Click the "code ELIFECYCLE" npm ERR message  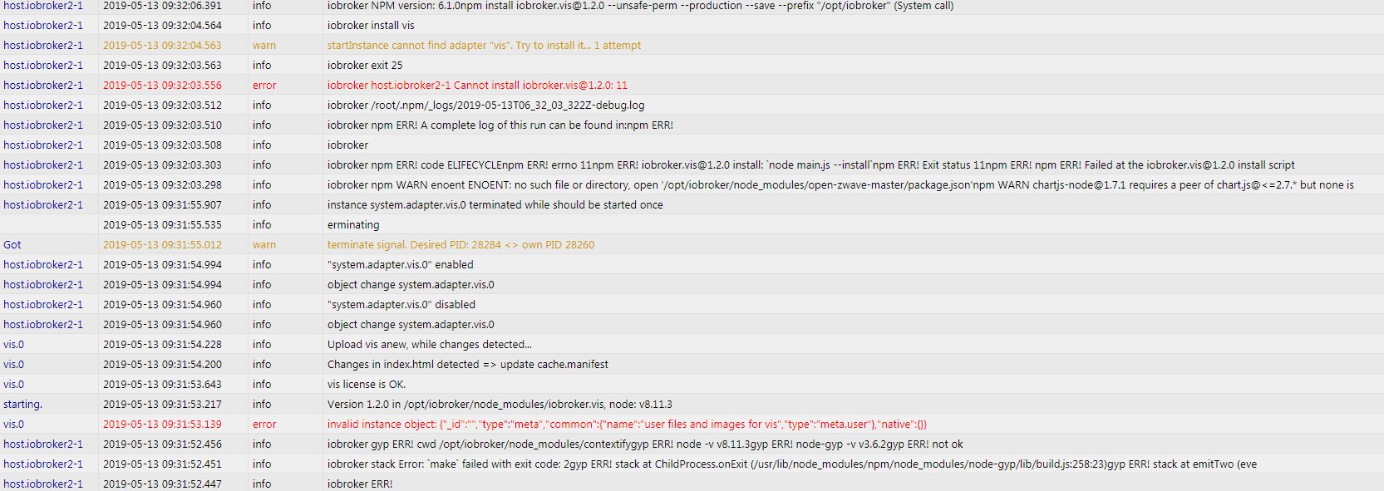[x=810, y=164]
